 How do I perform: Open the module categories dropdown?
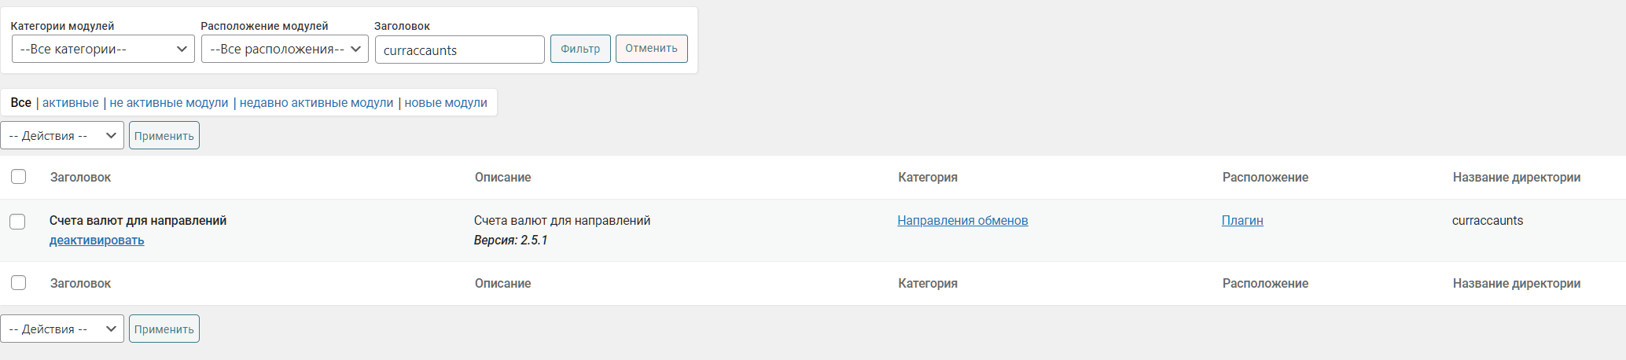click(x=103, y=50)
